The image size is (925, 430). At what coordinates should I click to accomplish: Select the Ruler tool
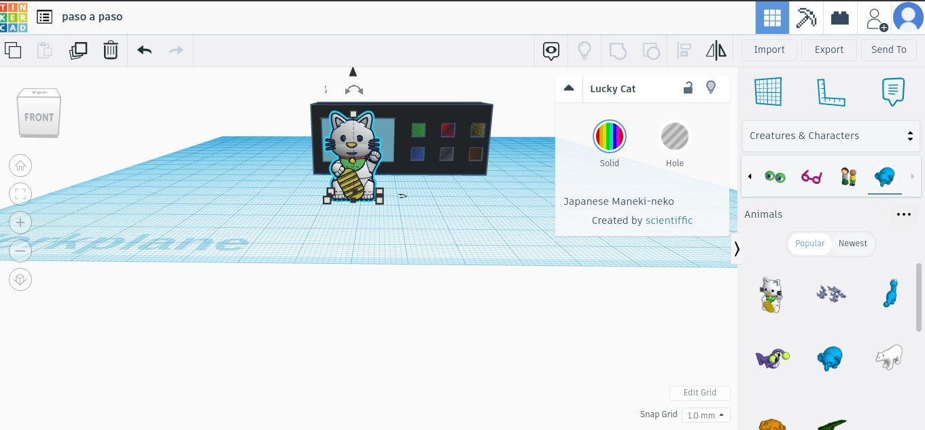tap(831, 92)
